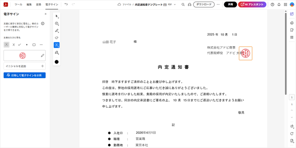Open the page thumbnails grid in the right rail
The width and height of the screenshot is (296, 148).
292,37
